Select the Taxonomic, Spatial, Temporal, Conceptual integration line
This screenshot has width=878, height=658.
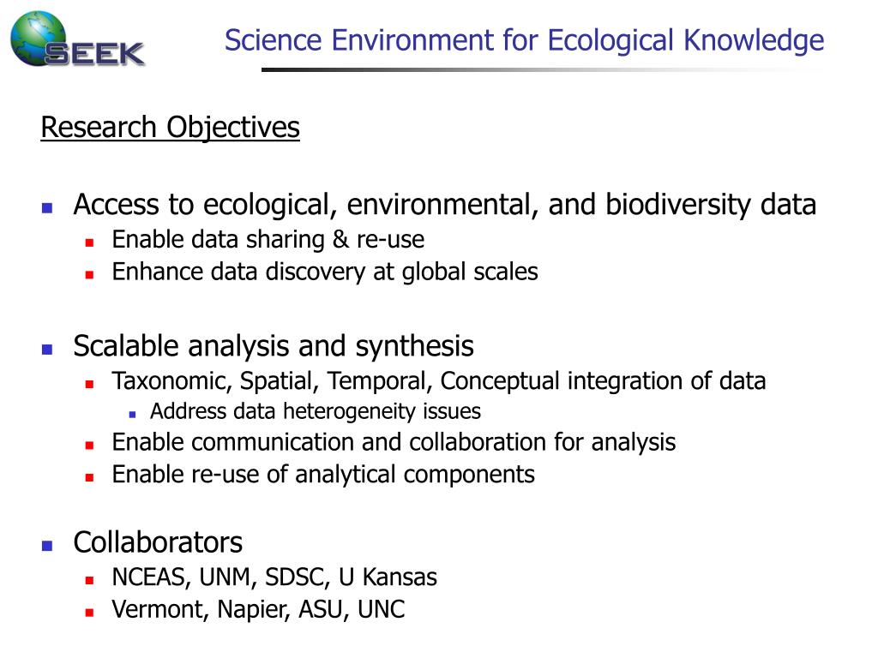(x=438, y=381)
